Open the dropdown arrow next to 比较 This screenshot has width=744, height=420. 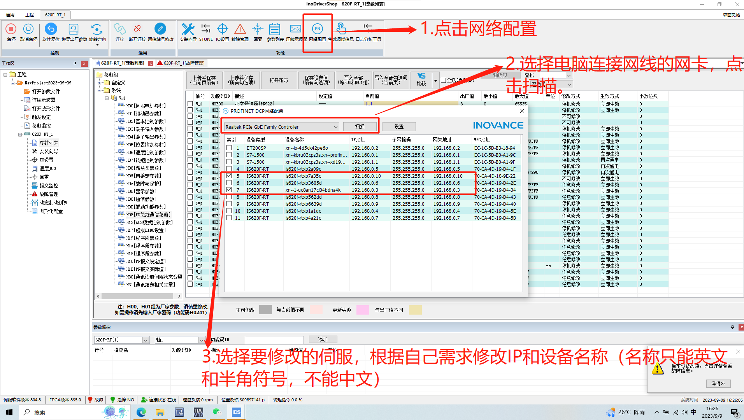tap(435, 80)
